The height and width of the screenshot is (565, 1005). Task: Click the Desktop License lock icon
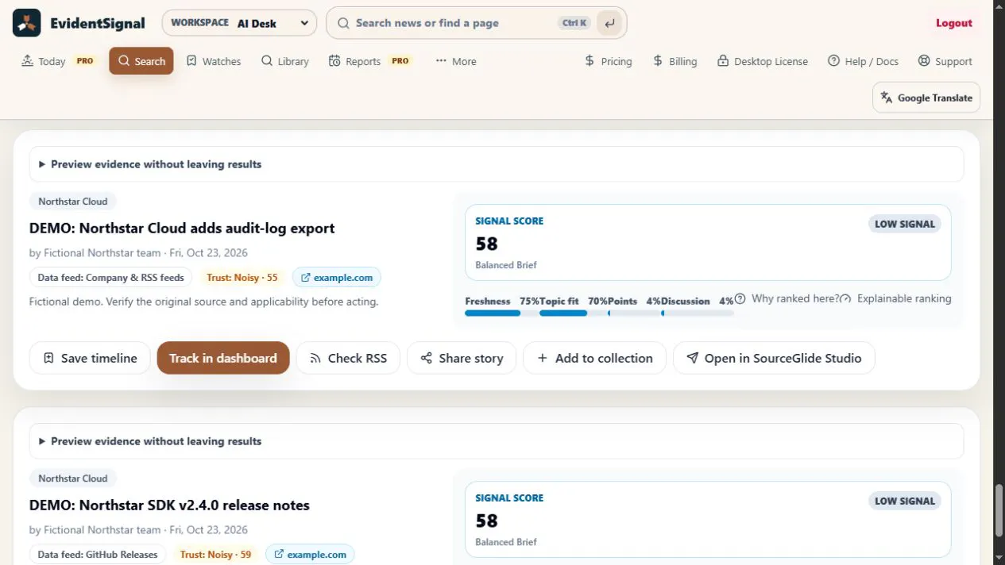pos(723,61)
